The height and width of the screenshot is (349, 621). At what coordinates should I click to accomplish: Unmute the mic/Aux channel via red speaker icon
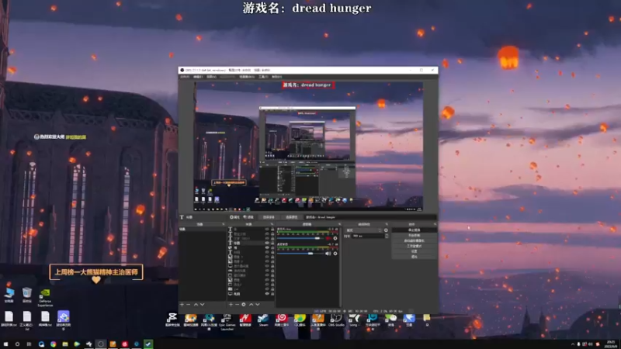[328, 239]
